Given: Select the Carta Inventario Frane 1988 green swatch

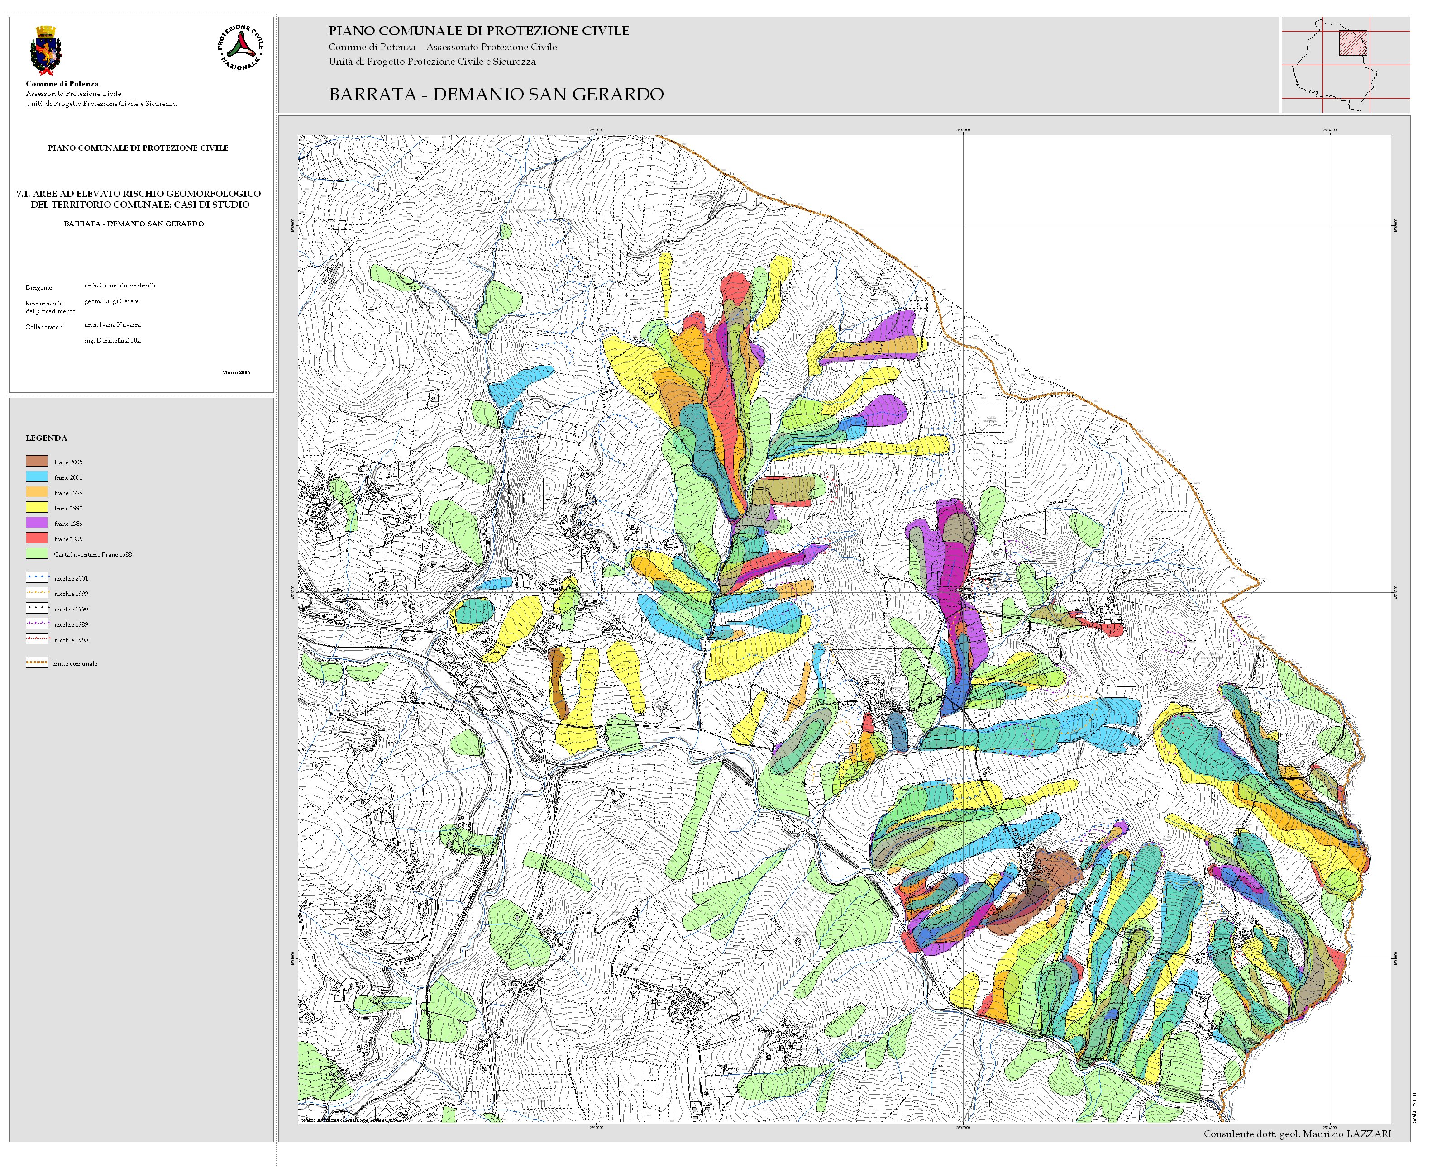Looking at the screenshot, I should (x=37, y=554).
